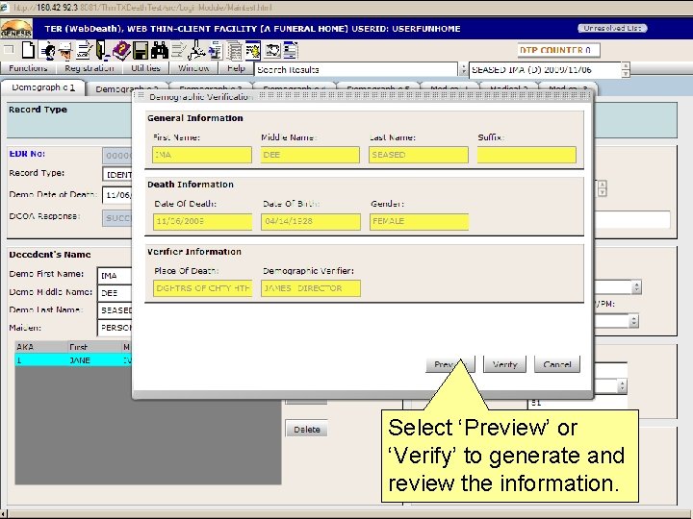Open the Help menu
Image resolution: width=693 pixels, height=519 pixels.
pos(236,68)
